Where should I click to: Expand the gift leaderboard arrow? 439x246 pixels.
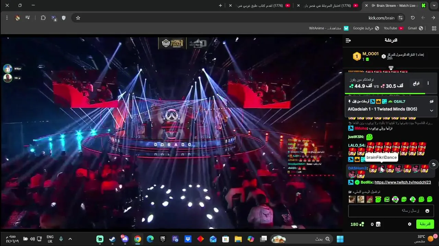(x=391, y=68)
